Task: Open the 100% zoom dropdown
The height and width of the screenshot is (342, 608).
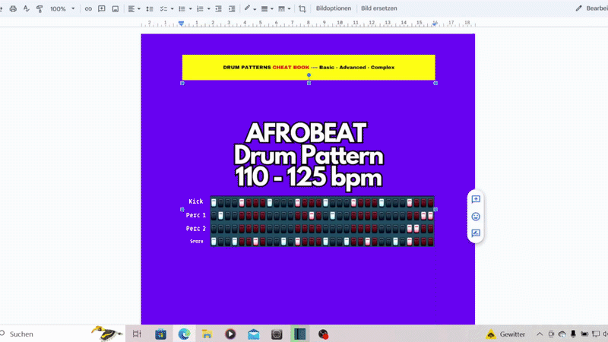Action: (62, 8)
